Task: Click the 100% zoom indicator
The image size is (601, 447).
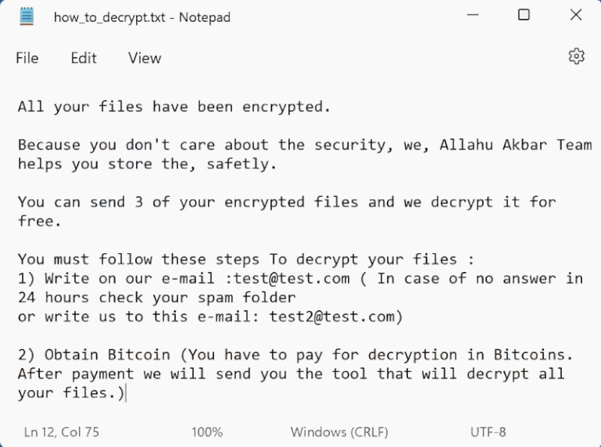Action: coord(207,432)
